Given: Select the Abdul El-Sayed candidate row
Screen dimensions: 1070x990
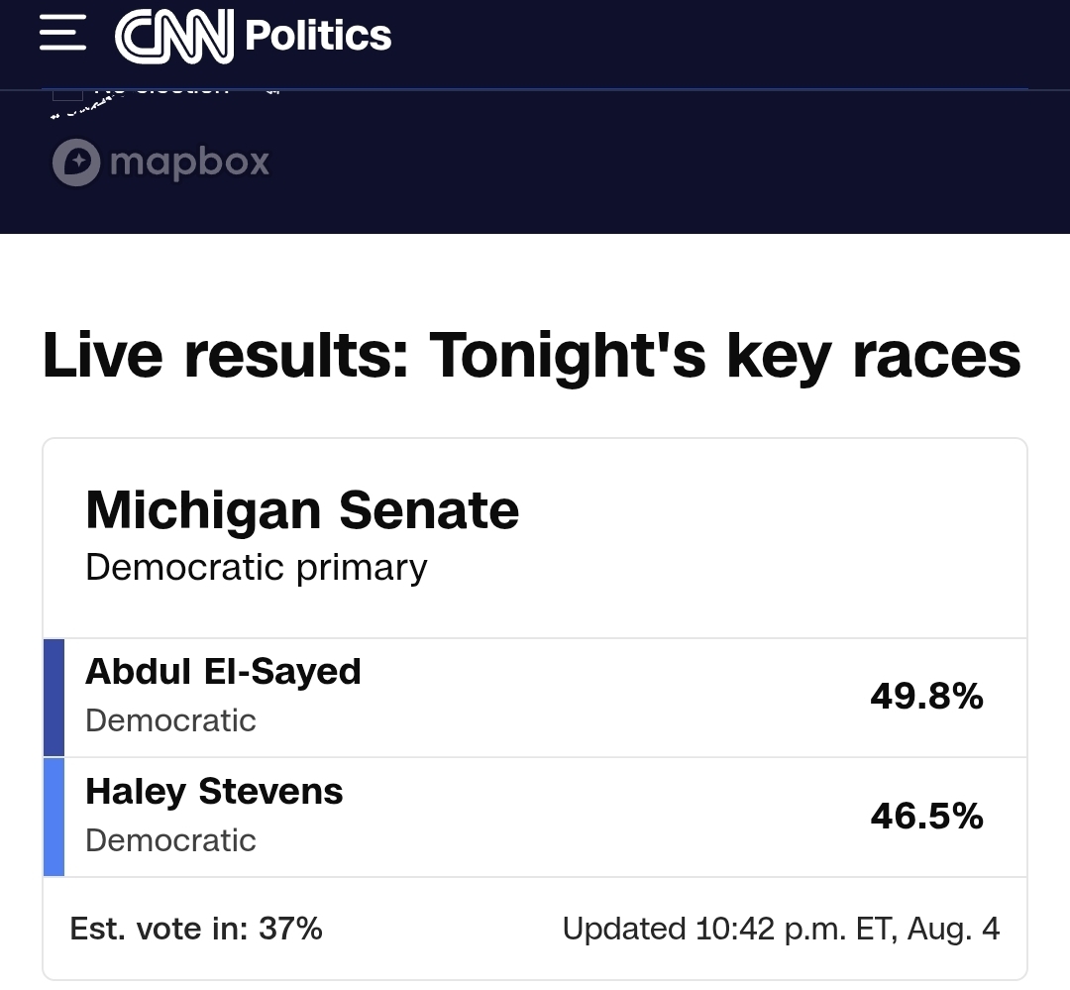Looking at the screenshot, I should (535, 698).
